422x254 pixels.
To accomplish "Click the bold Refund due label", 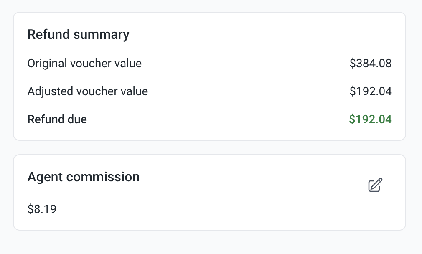I will tap(57, 119).
